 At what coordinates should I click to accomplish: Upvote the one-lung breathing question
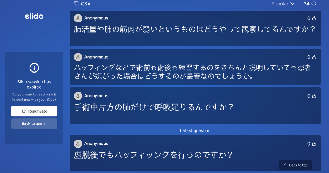pyautogui.click(x=314, y=96)
